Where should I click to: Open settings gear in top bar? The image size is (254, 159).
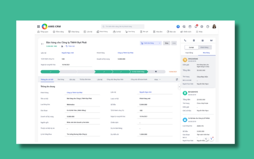pos(202,27)
